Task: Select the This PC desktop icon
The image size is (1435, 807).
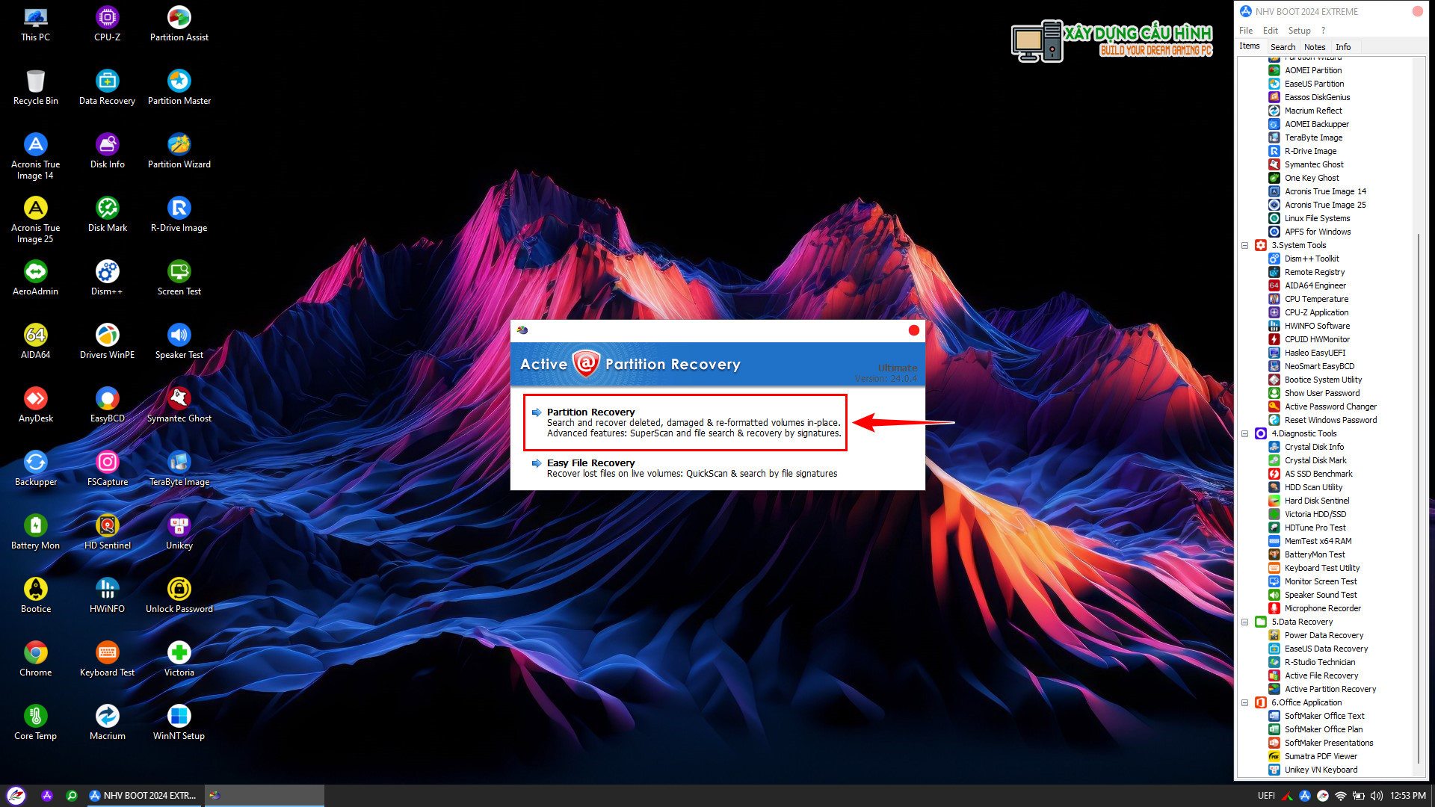Action: pos(35,23)
